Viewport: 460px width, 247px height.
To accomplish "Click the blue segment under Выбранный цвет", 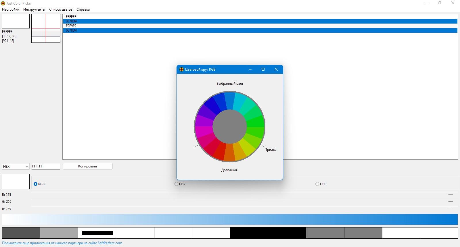I will tap(230, 101).
